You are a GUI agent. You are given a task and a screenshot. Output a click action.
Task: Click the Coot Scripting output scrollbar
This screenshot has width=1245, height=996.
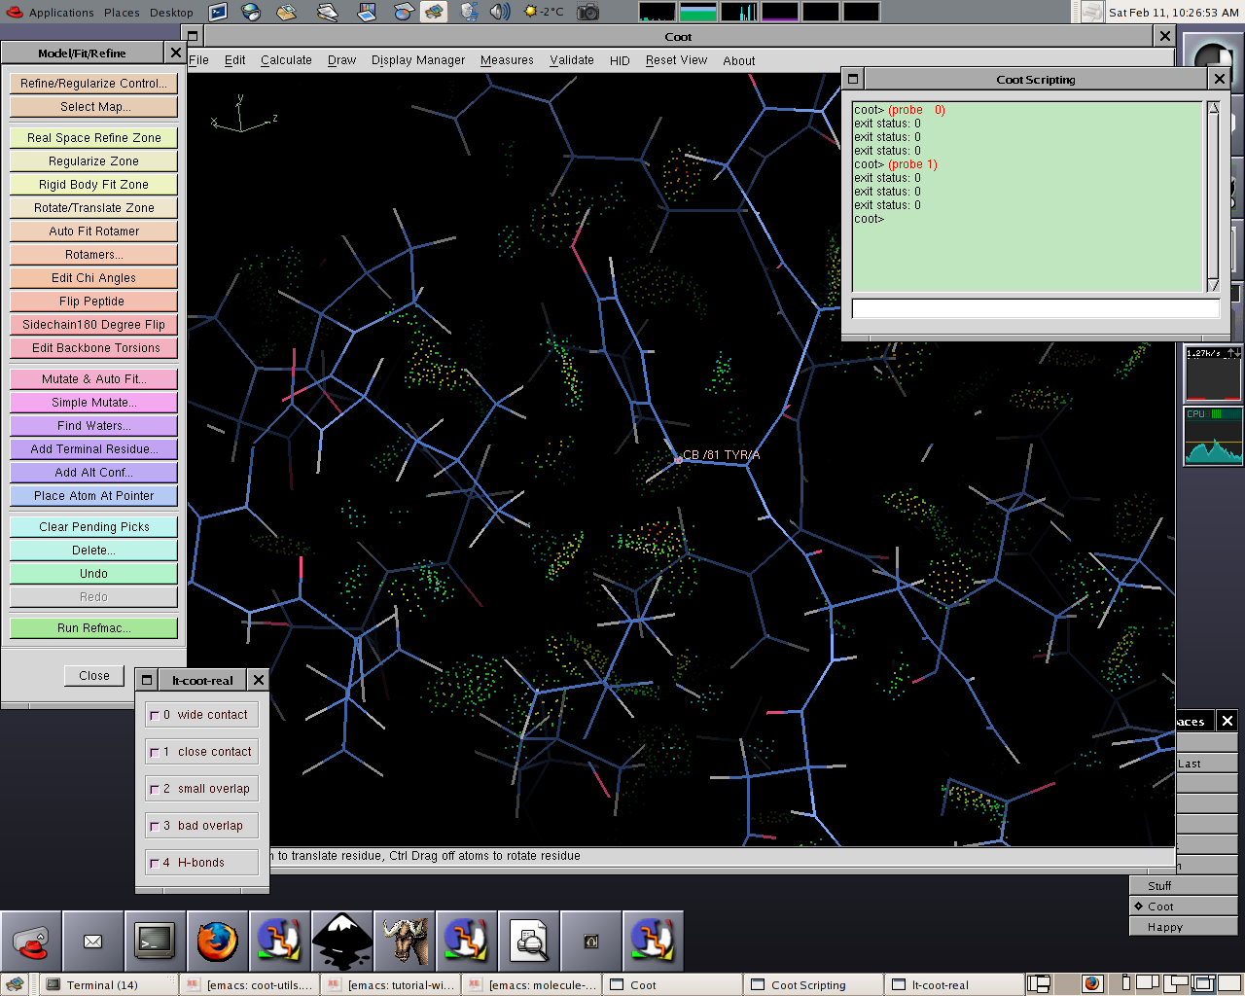pyautogui.click(x=1213, y=195)
